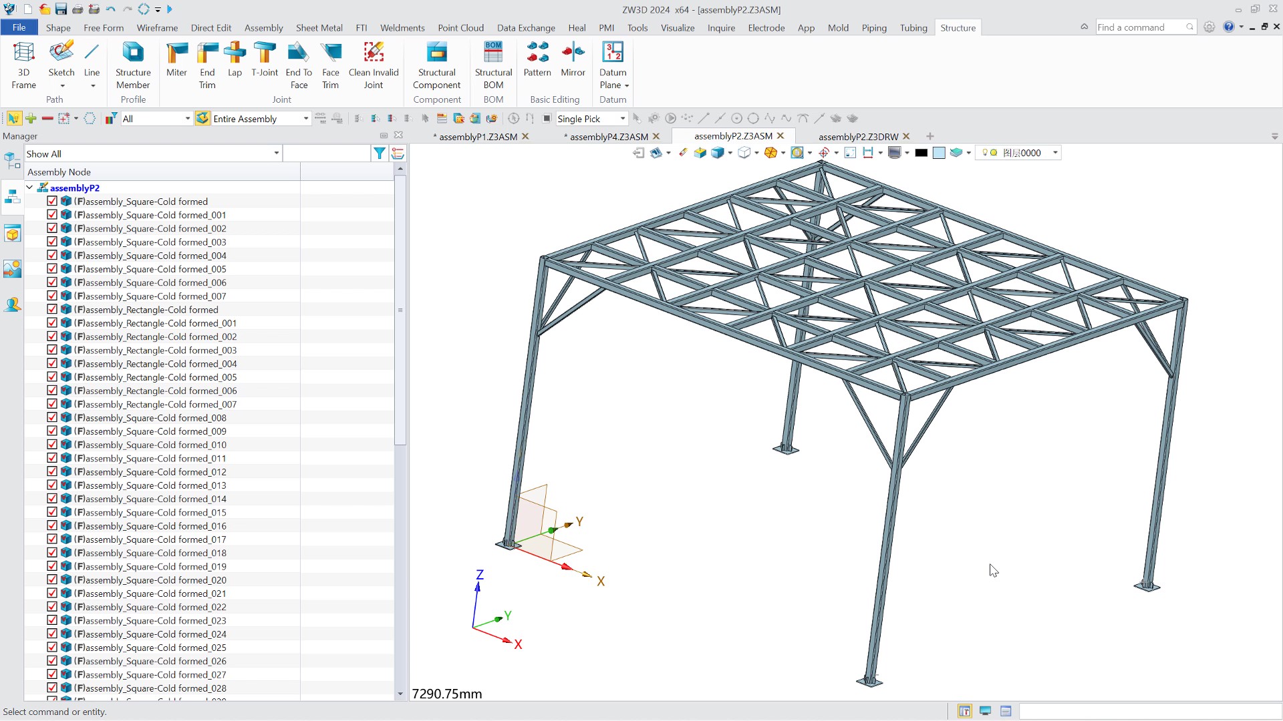Select the Sketch tool in the Path group
This screenshot has width=1283, height=721.
pyautogui.click(x=61, y=60)
